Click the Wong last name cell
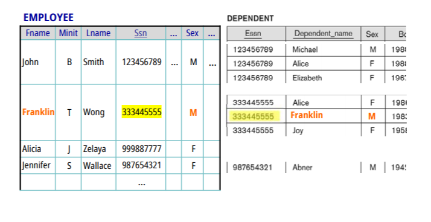The height and width of the screenshot is (222, 431). [x=94, y=112]
